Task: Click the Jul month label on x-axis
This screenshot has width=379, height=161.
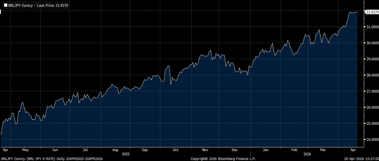Action: (x=85, y=150)
